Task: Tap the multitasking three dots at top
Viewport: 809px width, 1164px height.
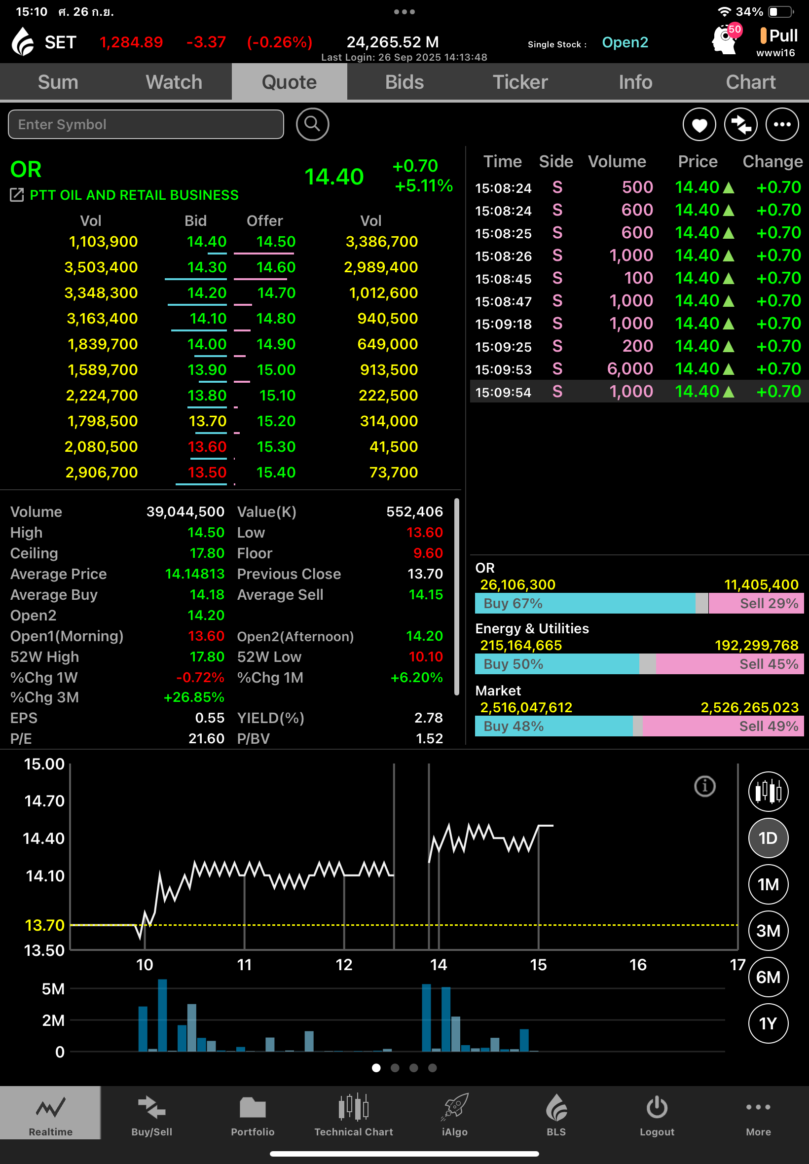Action: coord(404,12)
